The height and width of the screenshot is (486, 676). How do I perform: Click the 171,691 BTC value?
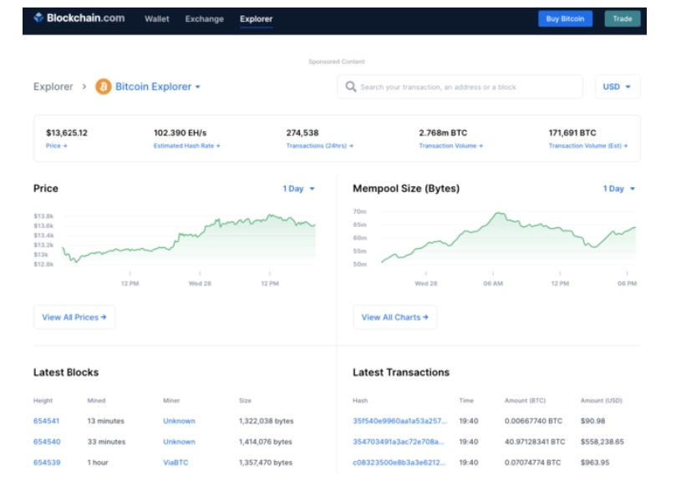pos(572,133)
